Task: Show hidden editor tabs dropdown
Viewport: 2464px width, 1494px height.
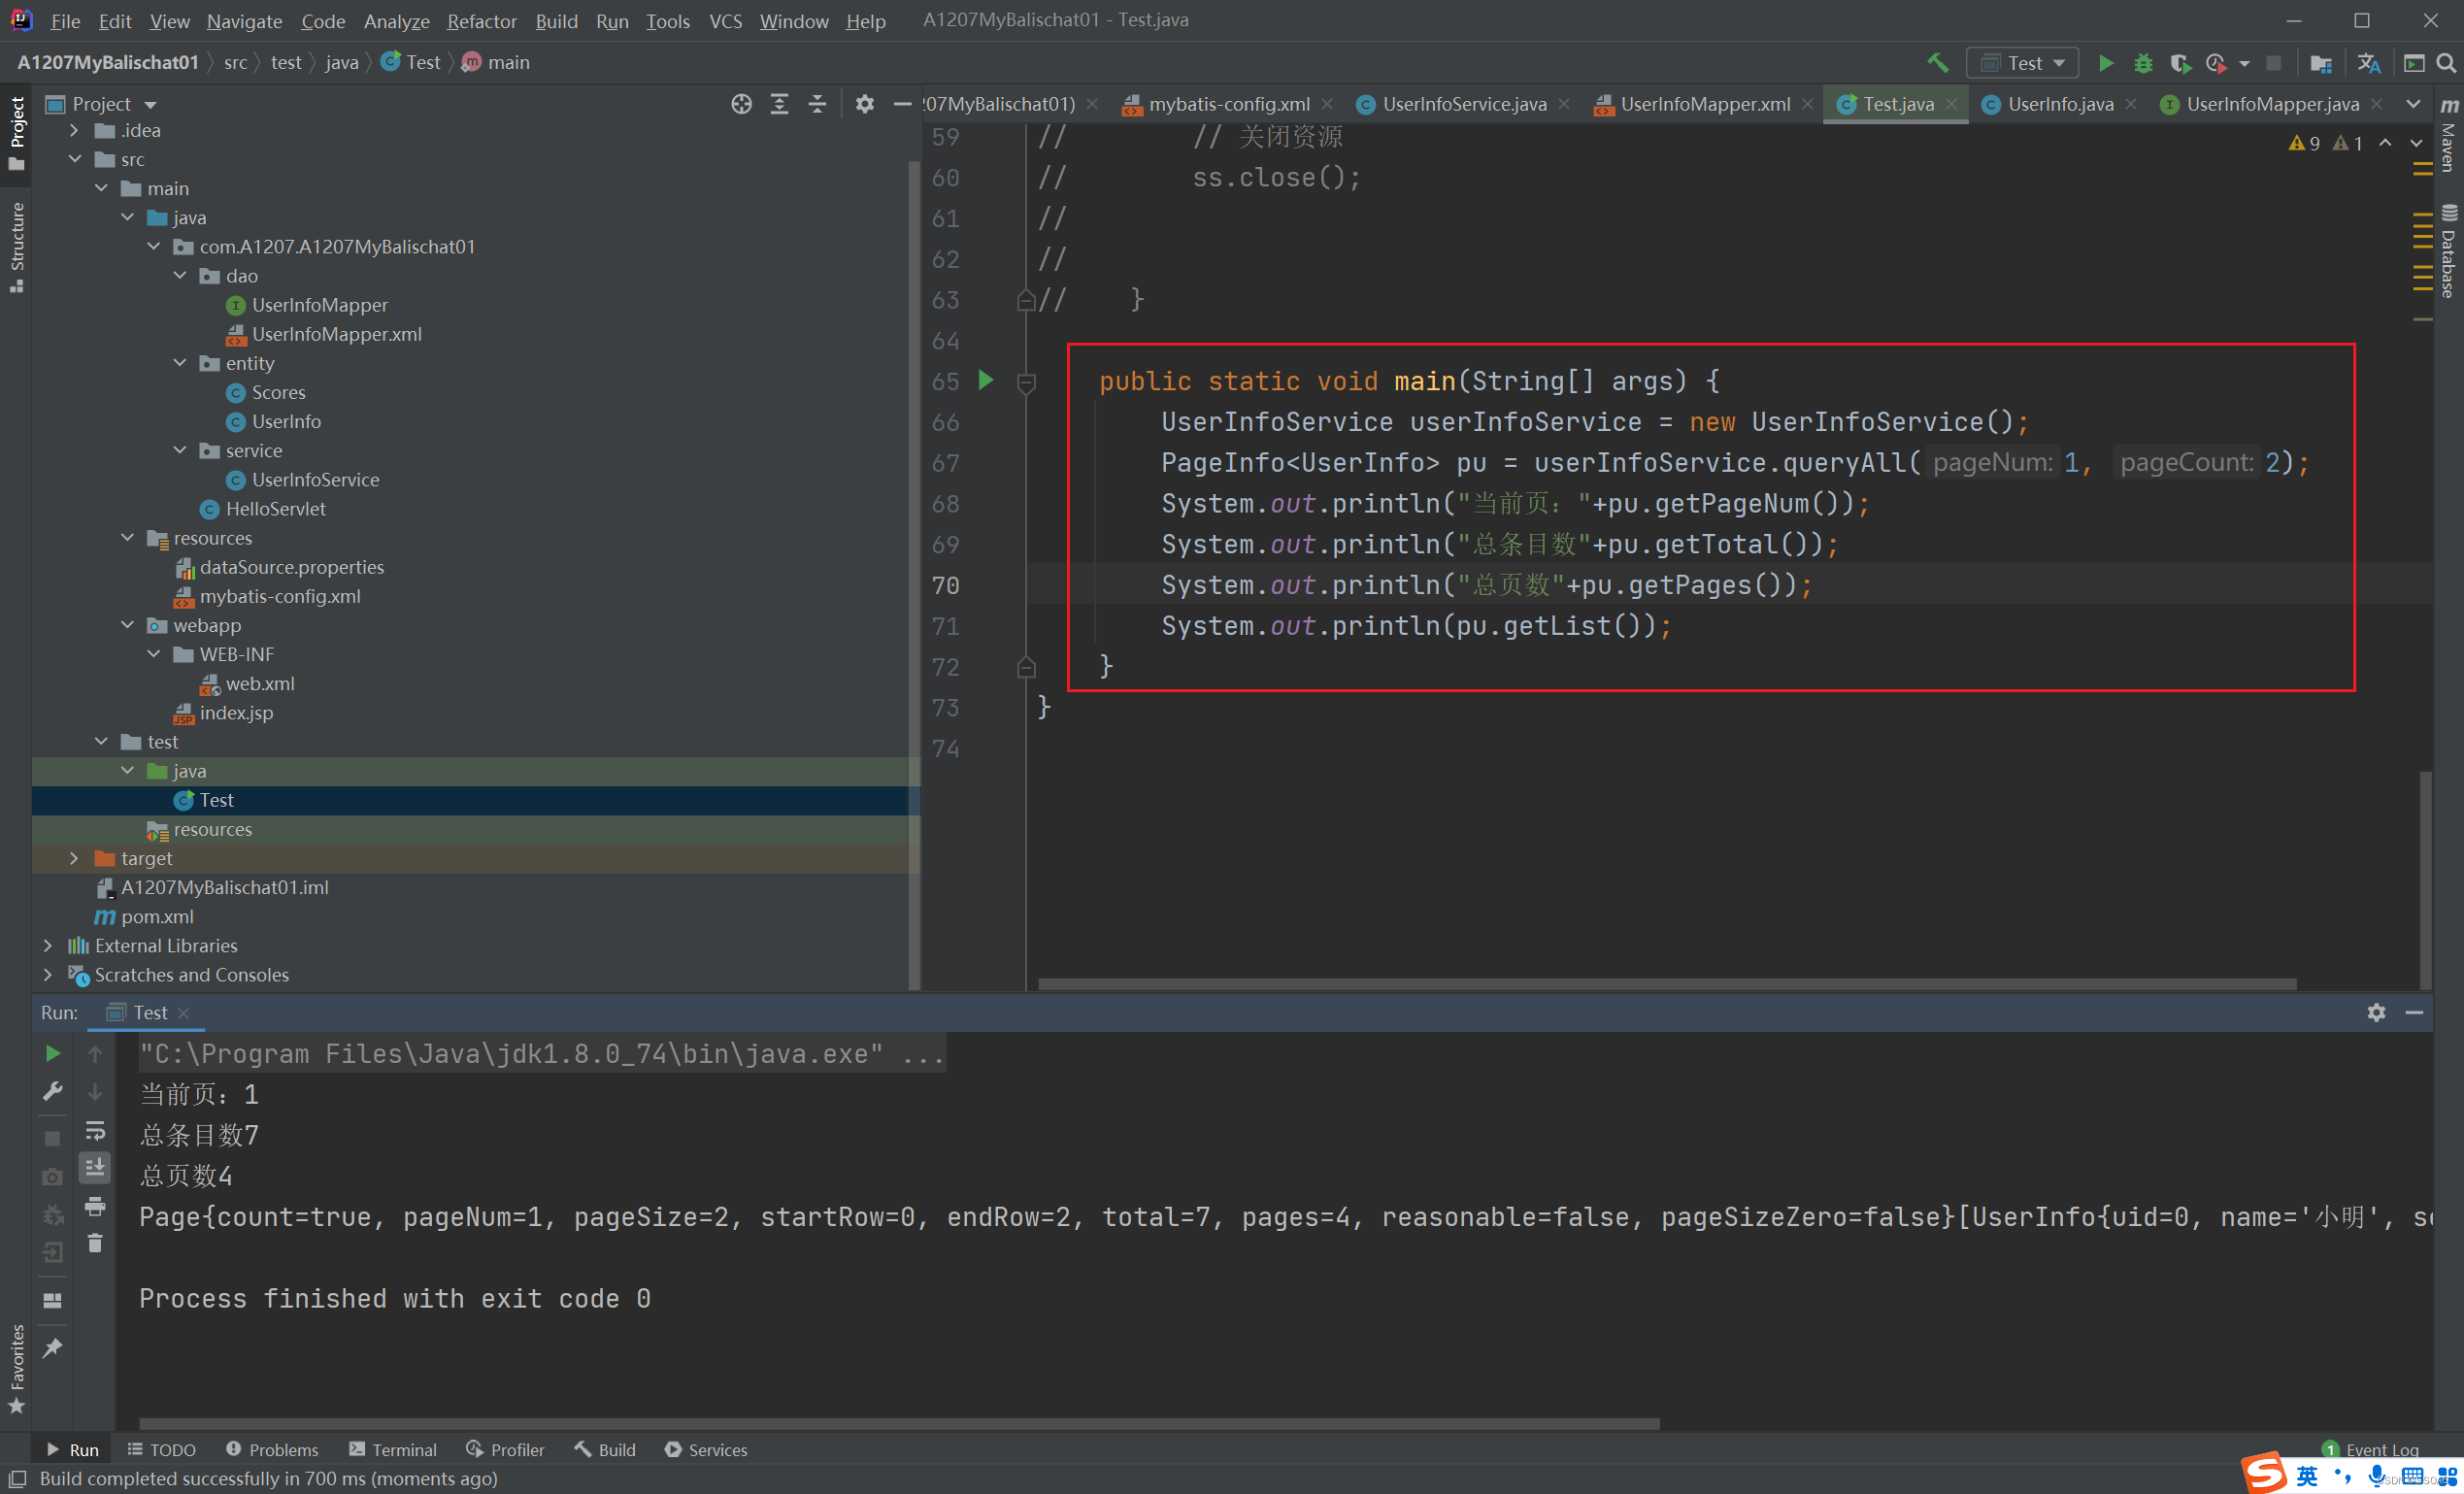Action: tap(2413, 104)
